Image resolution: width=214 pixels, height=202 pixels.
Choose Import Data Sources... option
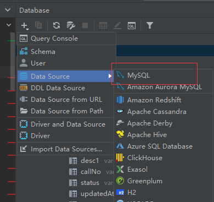click(65, 149)
